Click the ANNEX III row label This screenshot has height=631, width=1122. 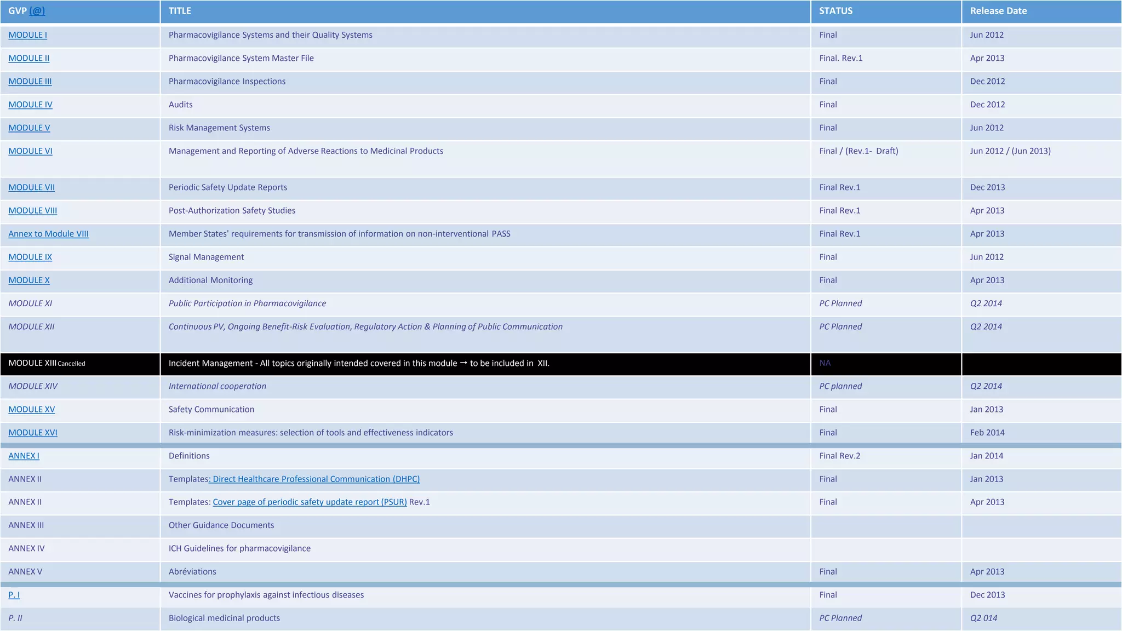pyautogui.click(x=26, y=525)
